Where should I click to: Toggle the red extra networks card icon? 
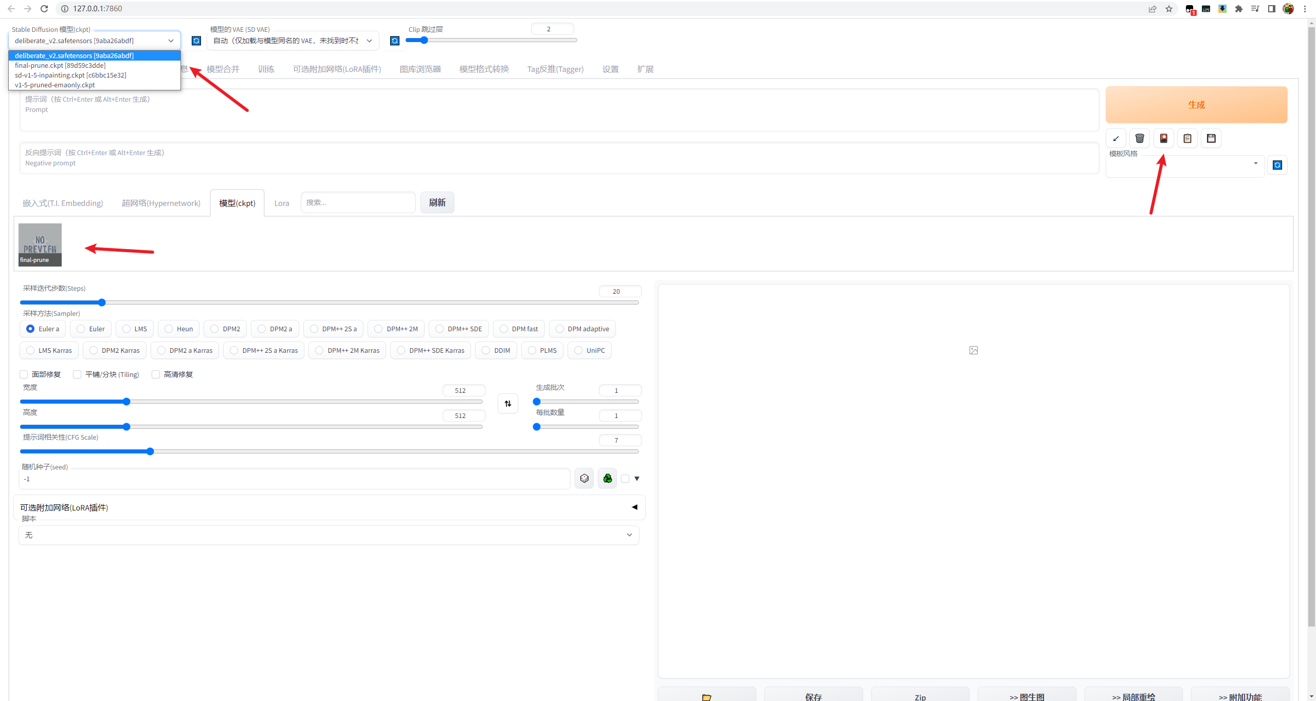click(x=1163, y=138)
